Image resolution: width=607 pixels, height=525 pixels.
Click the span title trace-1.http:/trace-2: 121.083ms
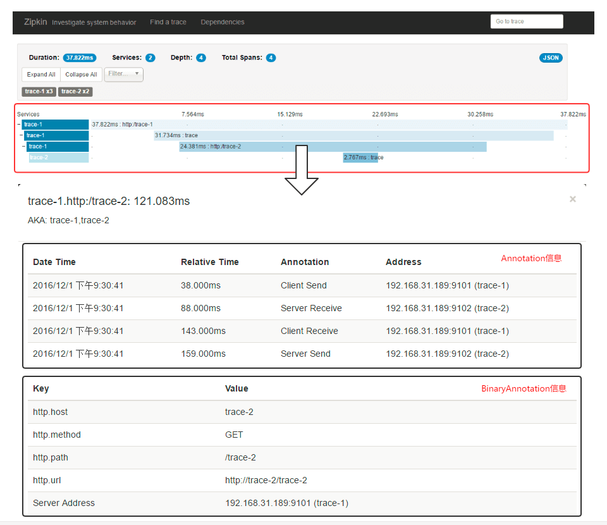pos(109,201)
